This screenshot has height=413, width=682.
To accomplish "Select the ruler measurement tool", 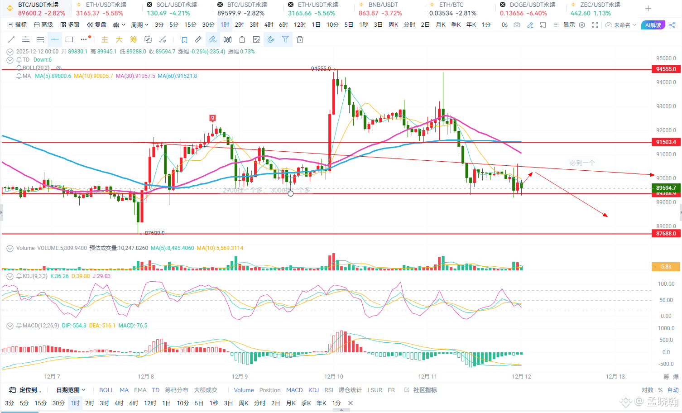I will click(198, 39).
